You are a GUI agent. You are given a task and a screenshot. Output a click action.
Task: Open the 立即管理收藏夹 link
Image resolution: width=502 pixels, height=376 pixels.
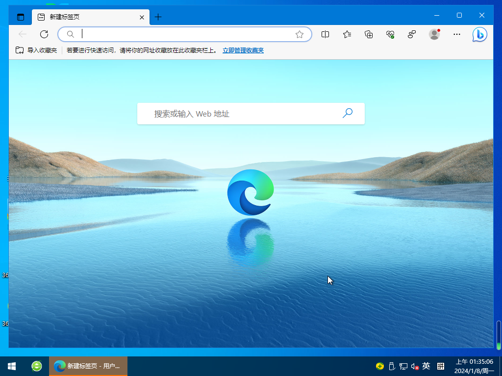point(243,50)
